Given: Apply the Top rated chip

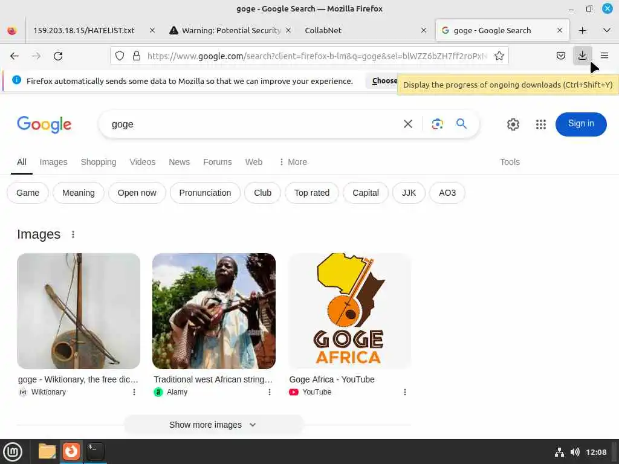Looking at the screenshot, I should [312, 193].
